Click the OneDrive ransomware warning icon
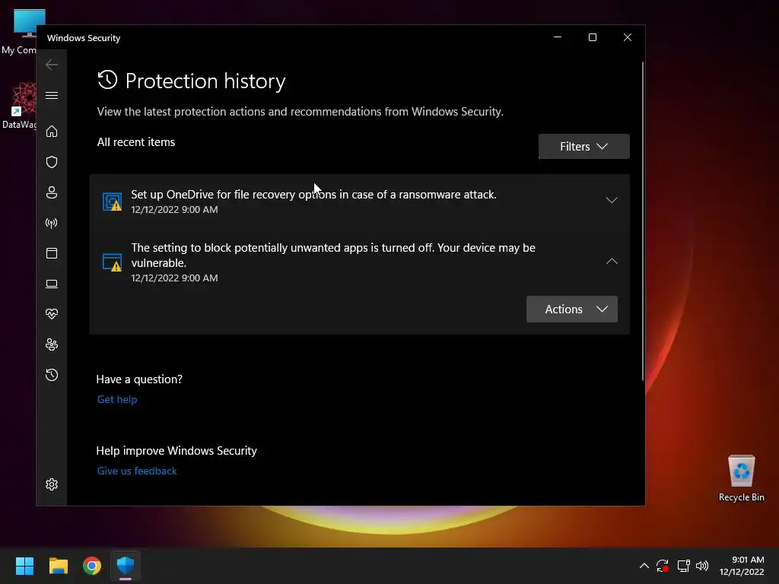 coord(112,202)
